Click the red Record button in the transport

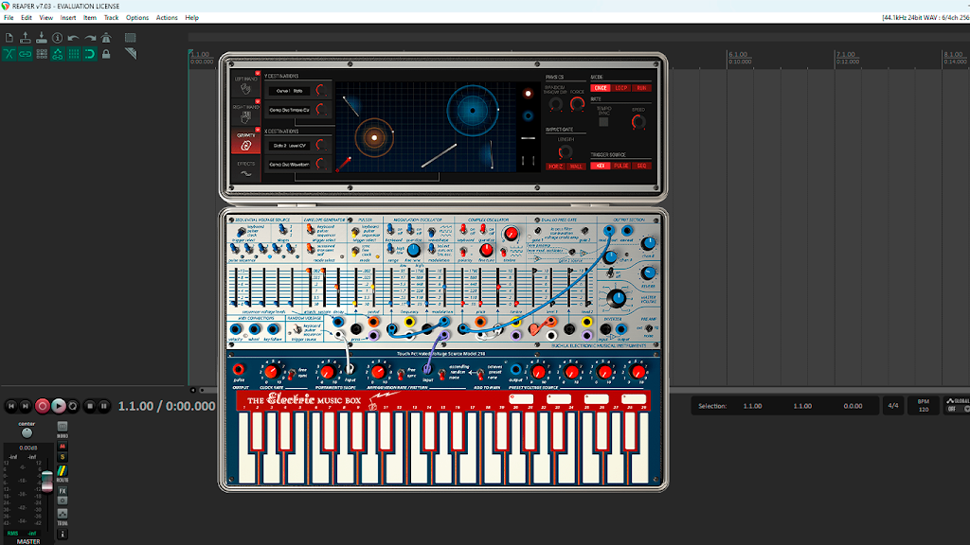tap(42, 406)
